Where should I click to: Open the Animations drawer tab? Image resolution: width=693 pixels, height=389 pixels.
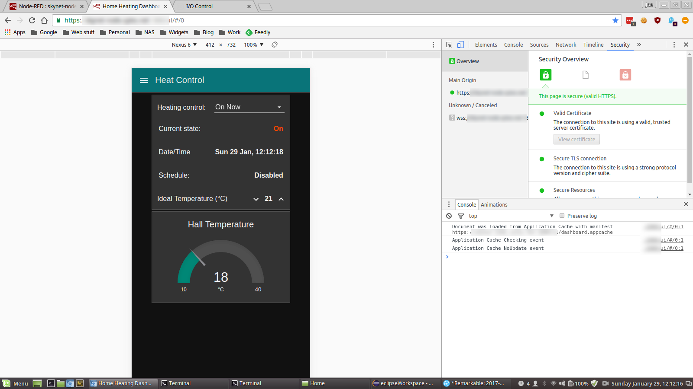494,204
